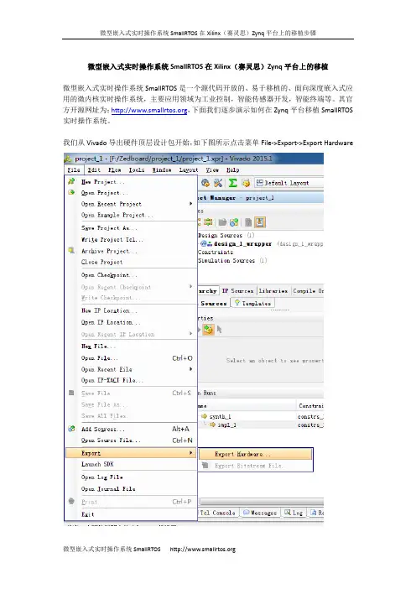This screenshot has width=416, height=589.
Task: Click Export Hardware... in the submenu
Action: point(255,454)
